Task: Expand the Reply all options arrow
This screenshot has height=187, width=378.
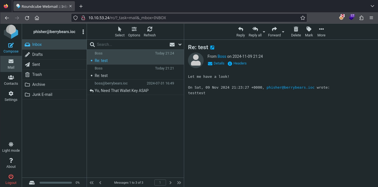Action: point(264,32)
